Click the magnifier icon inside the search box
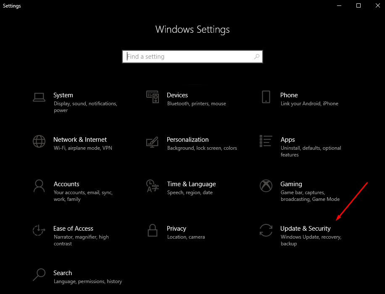The height and width of the screenshot is (294, 385). pos(257,57)
